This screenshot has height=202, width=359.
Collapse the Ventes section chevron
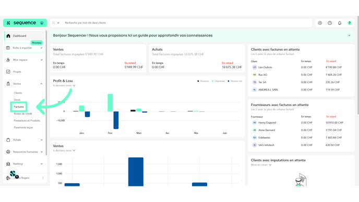pos(41,84)
